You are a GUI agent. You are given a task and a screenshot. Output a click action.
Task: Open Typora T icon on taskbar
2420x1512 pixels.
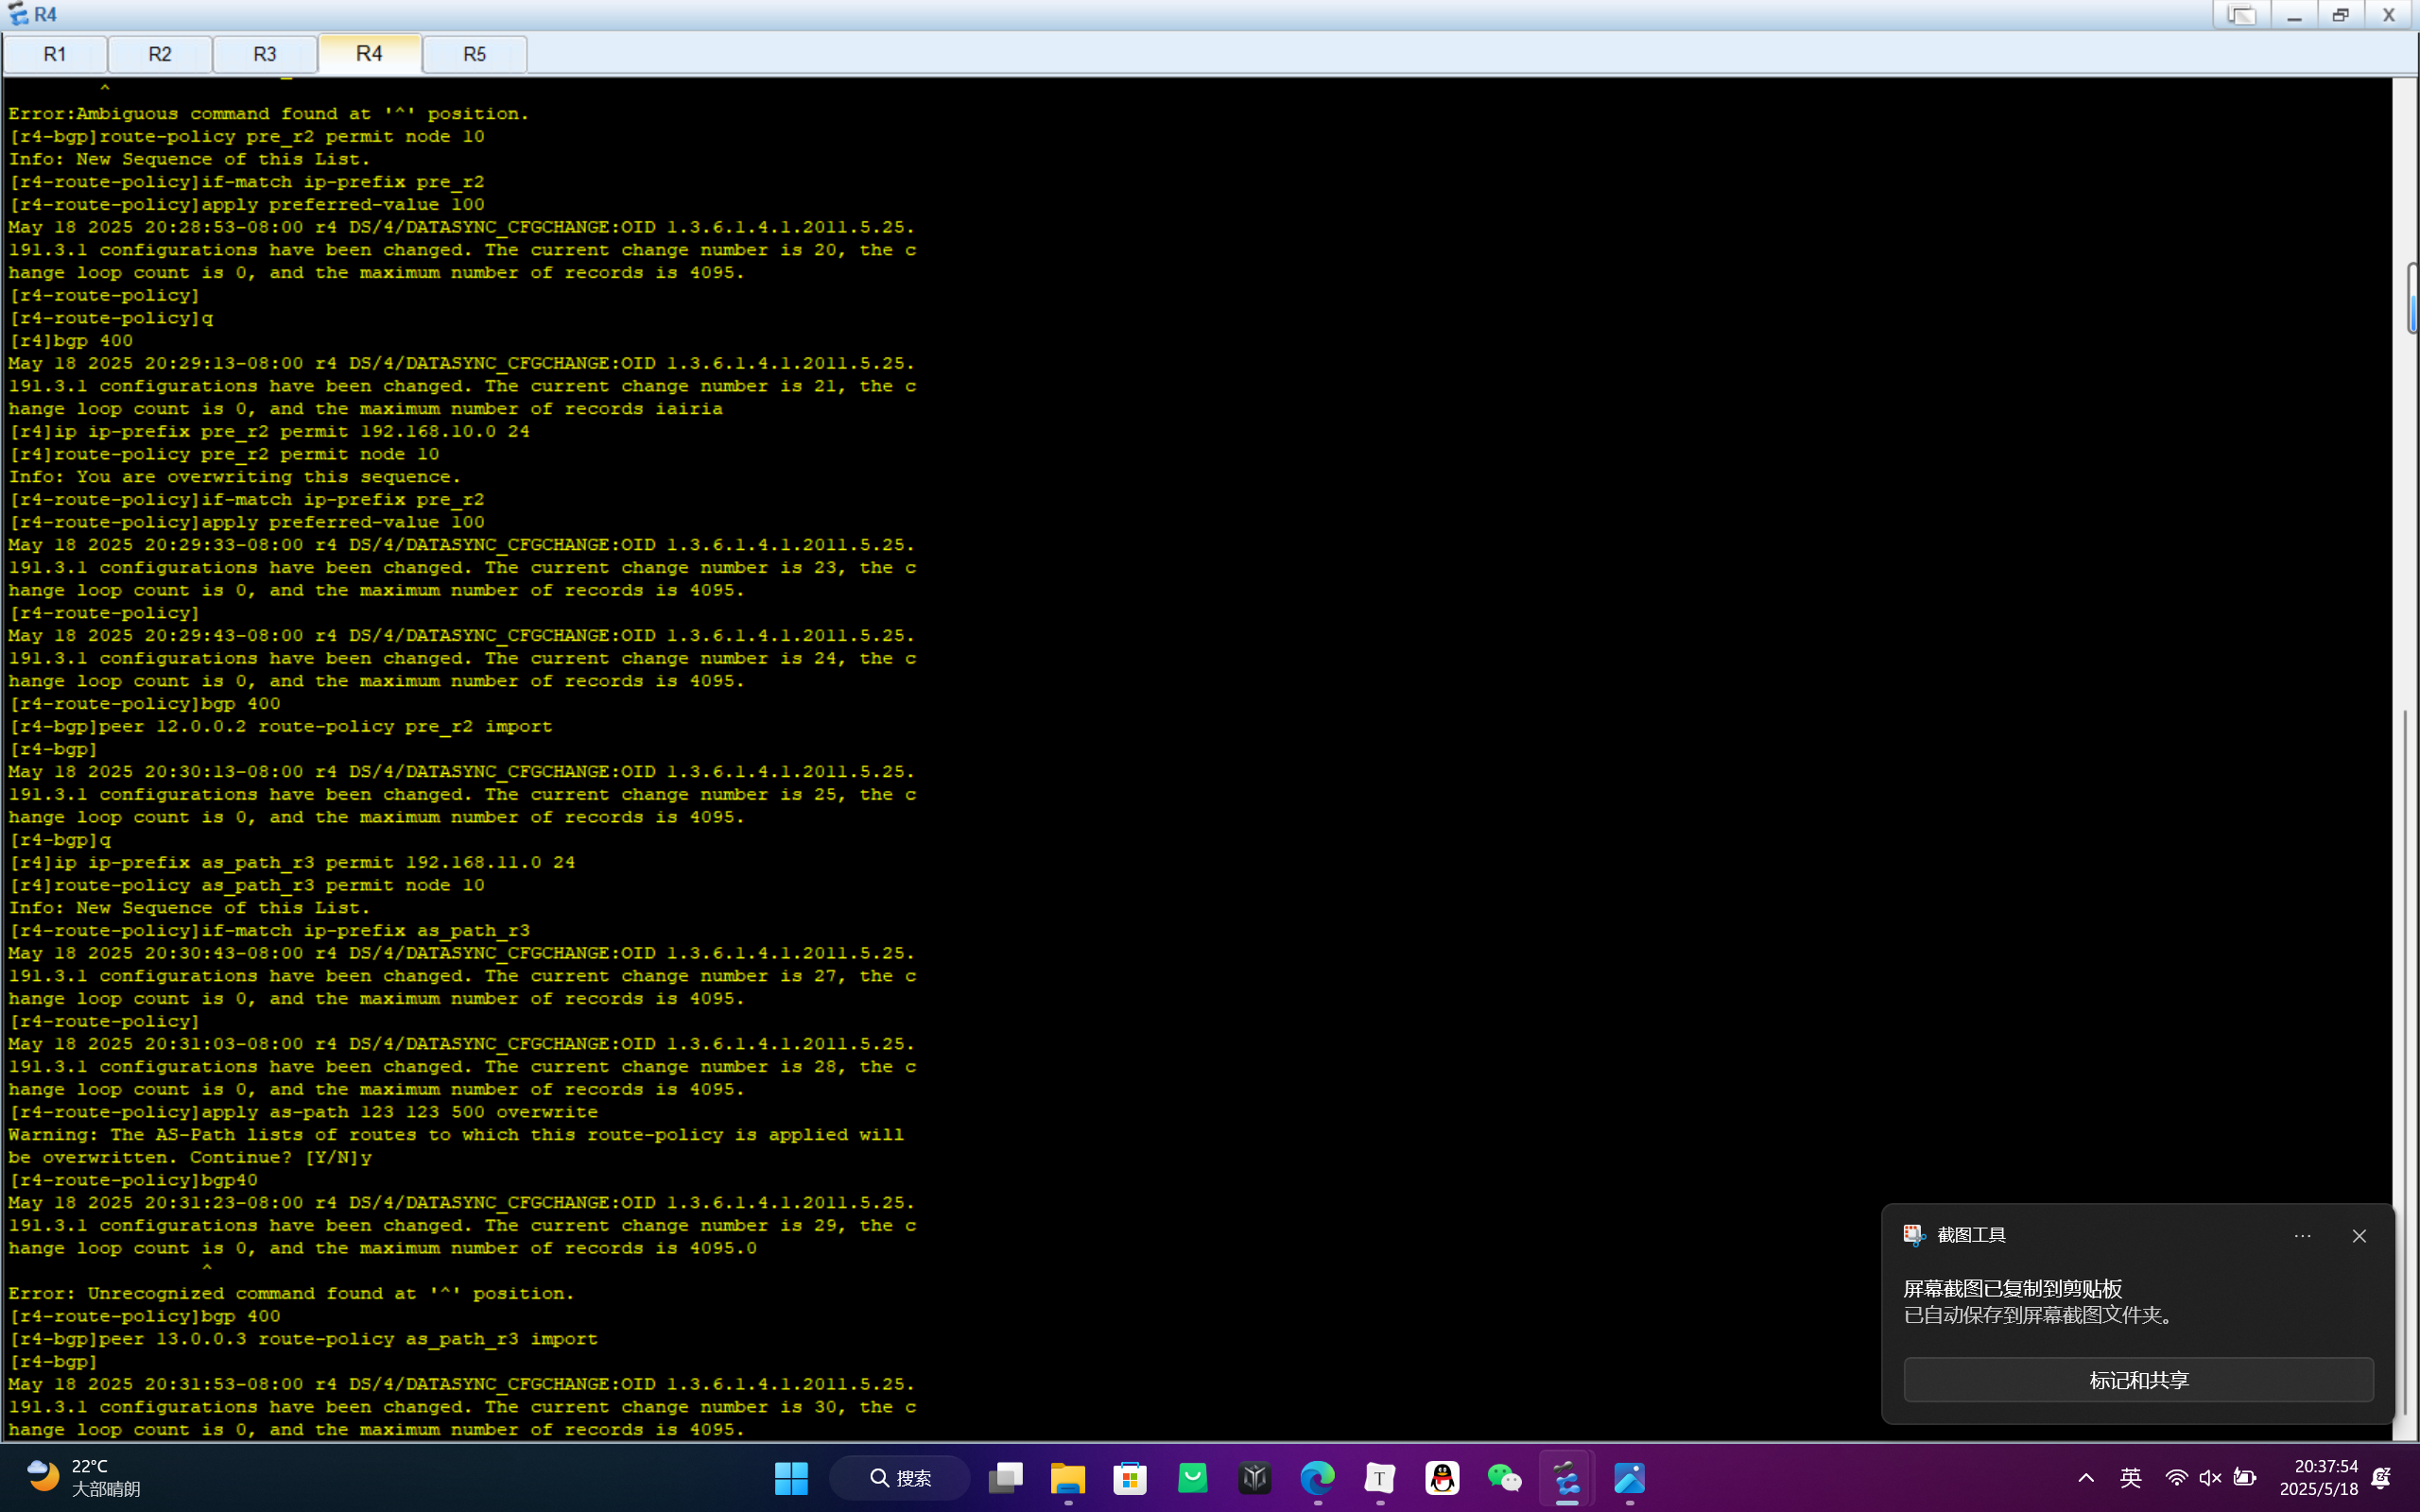click(x=1380, y=1478)
